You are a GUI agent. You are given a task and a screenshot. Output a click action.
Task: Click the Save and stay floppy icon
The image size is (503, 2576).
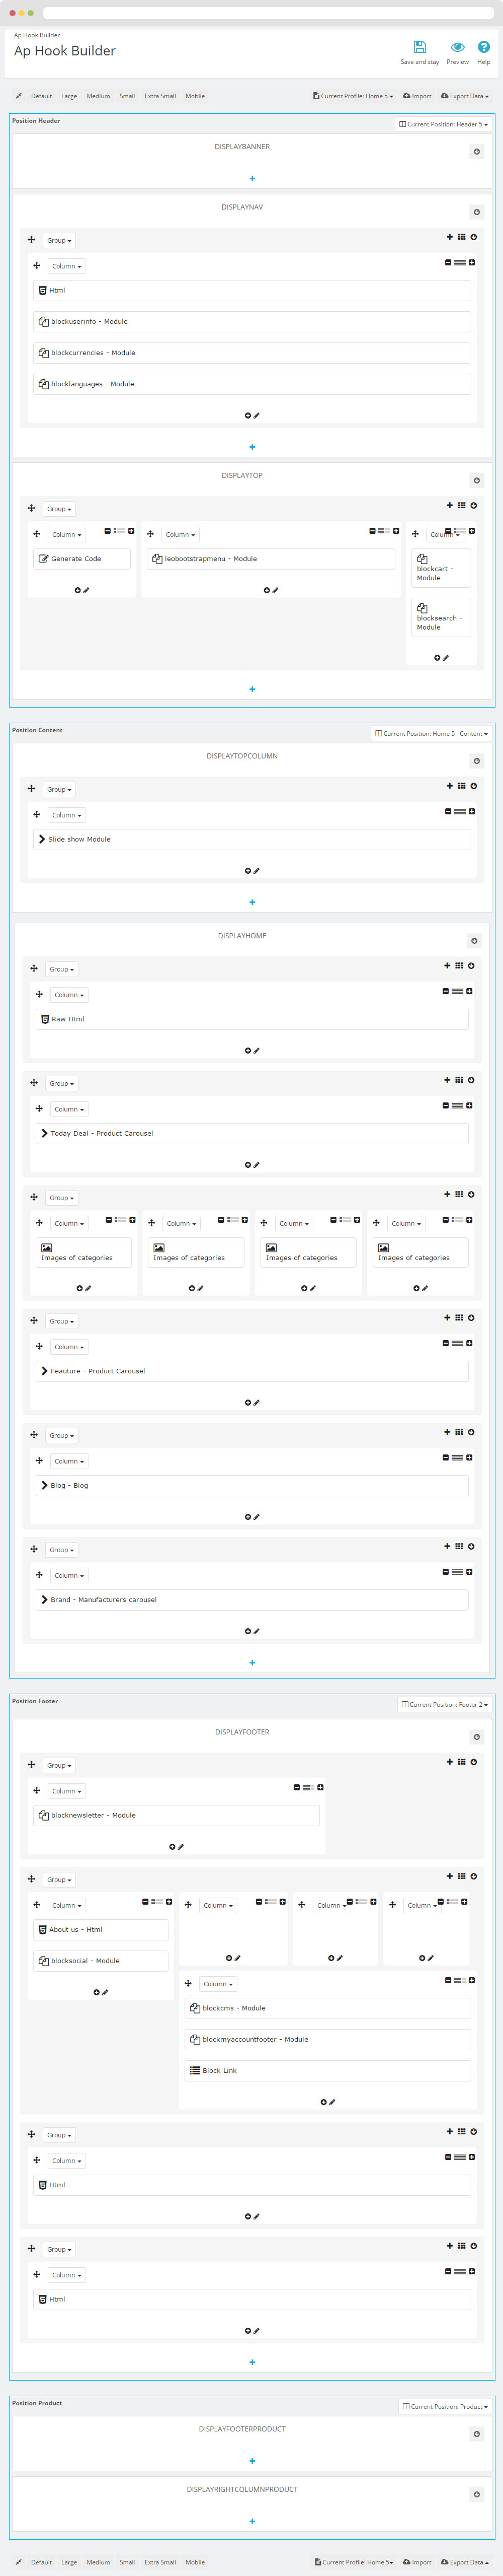click(x=419, y=47)
